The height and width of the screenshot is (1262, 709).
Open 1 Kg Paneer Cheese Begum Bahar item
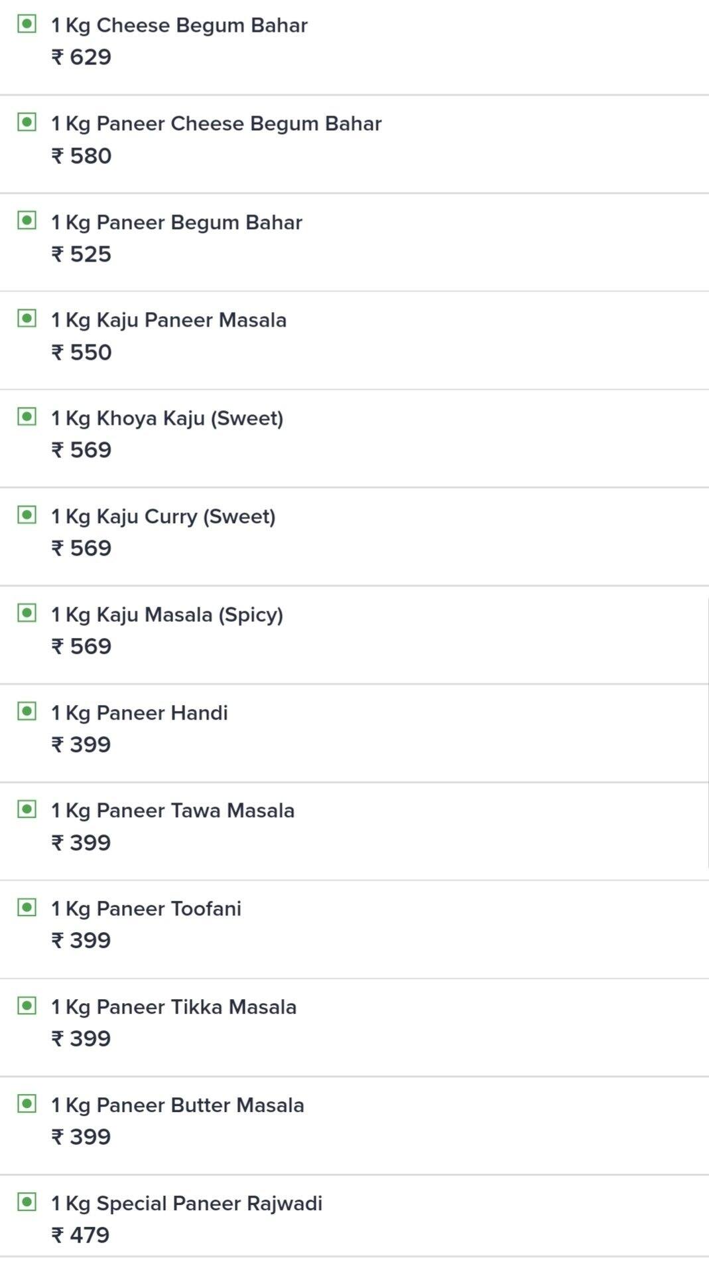click(216, 123)
